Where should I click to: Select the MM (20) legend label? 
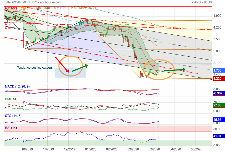11,8
